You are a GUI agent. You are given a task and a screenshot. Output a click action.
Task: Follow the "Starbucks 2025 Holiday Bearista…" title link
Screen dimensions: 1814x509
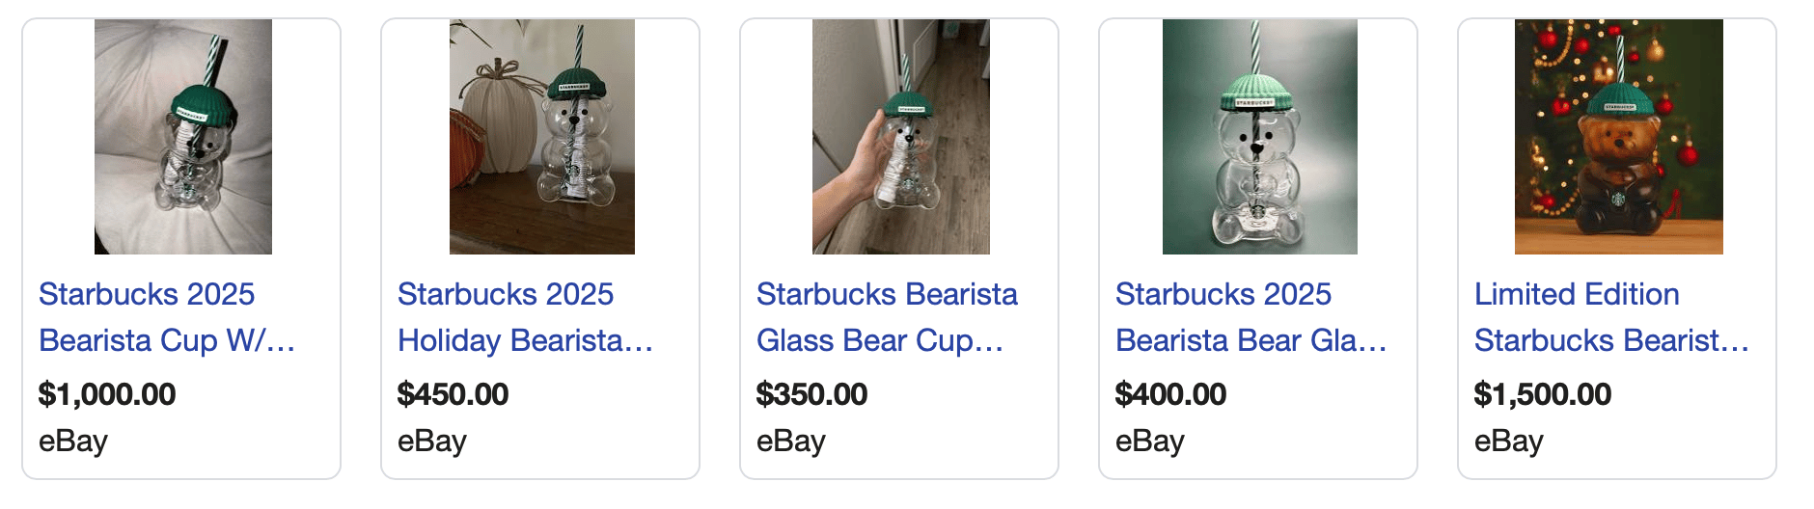(x=525, y=317)
